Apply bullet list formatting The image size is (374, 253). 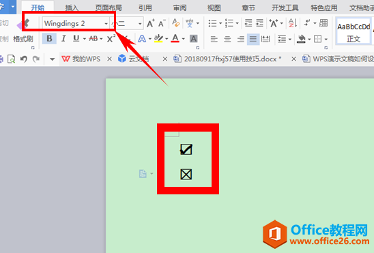pos(212,23)
